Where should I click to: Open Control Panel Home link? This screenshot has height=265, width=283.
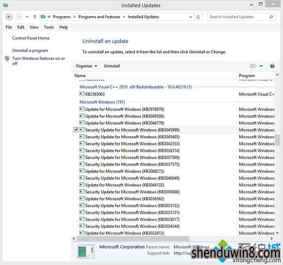click(x=31, y=38)
